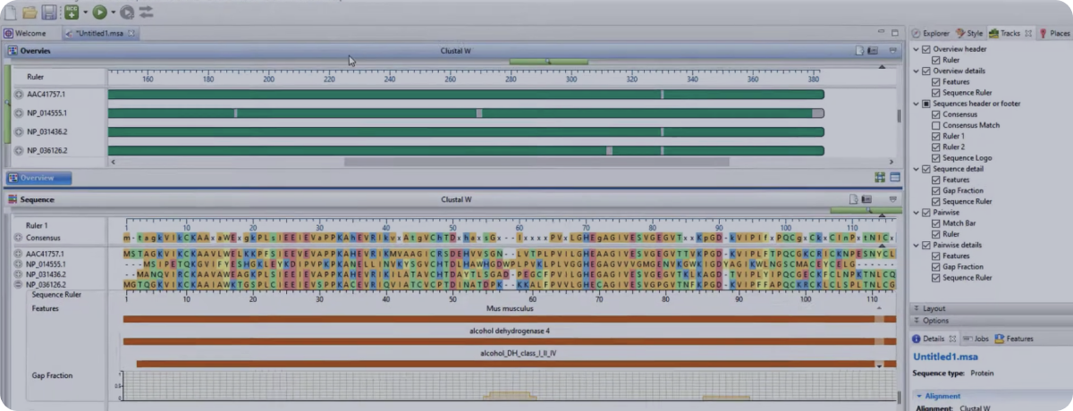Expand NP_031436.2 row in Sequence pane

point(18,274)
